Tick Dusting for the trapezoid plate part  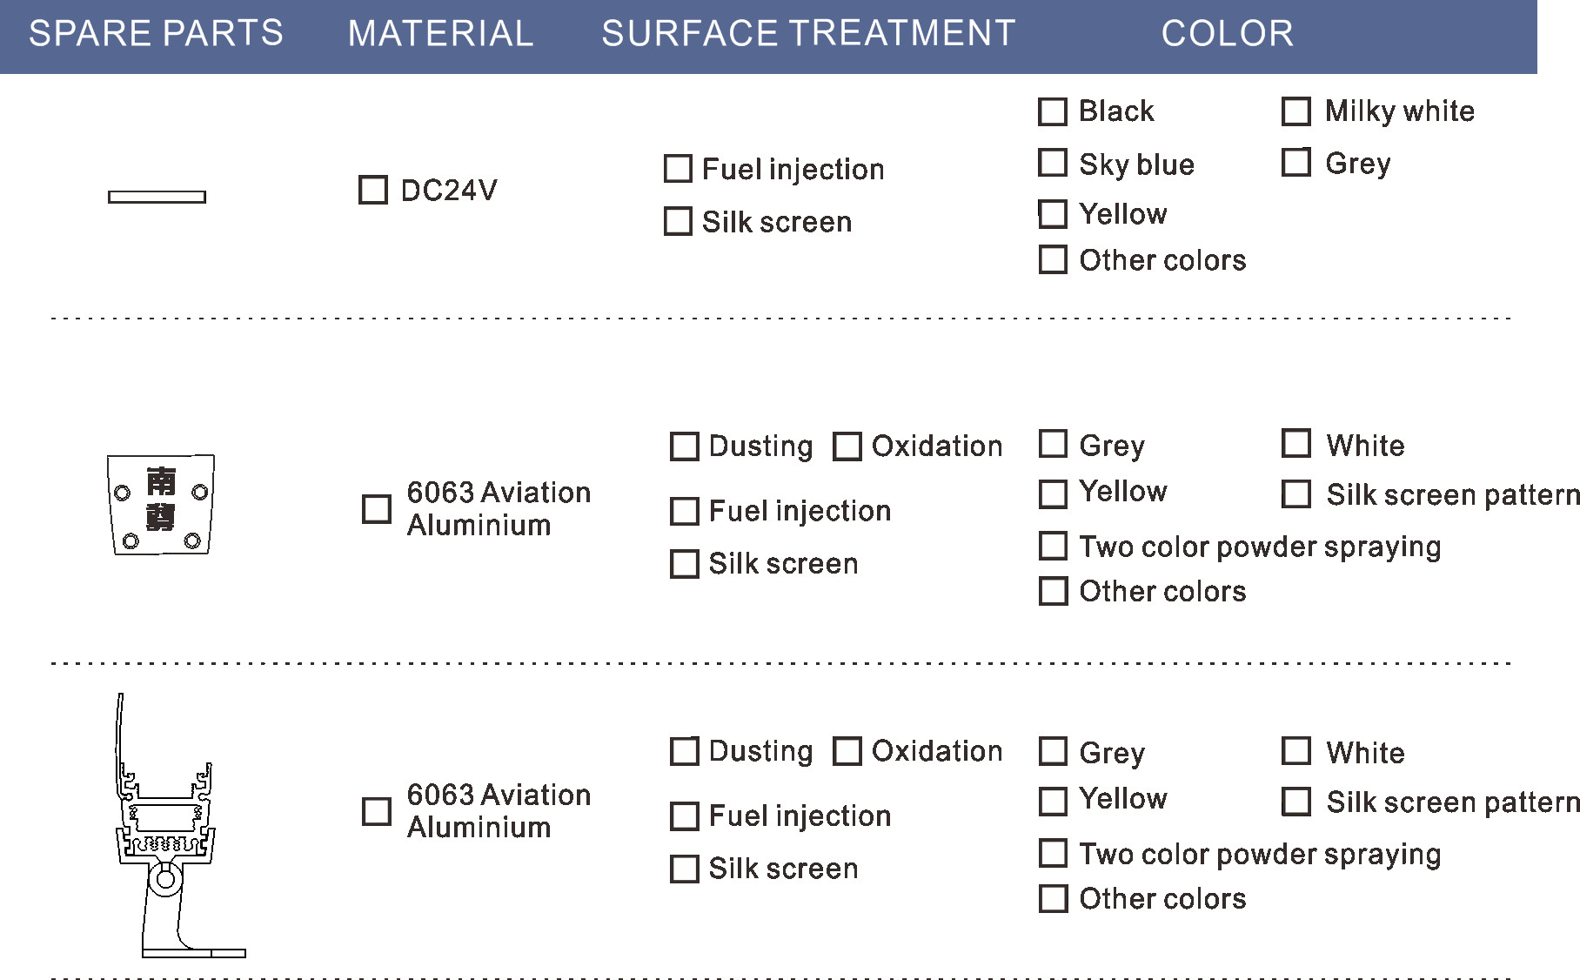pyautogui.click(x=684, y=446)
